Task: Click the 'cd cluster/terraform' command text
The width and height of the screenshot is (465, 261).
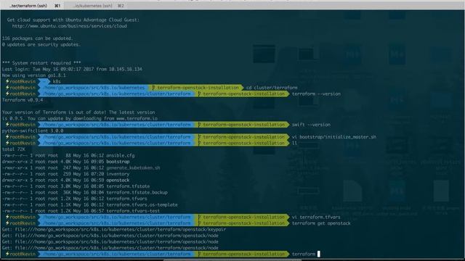Action: point(272,88)
